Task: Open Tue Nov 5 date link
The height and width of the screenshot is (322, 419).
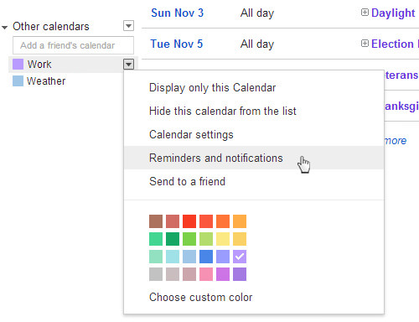Action: click(x=177, y=44)
